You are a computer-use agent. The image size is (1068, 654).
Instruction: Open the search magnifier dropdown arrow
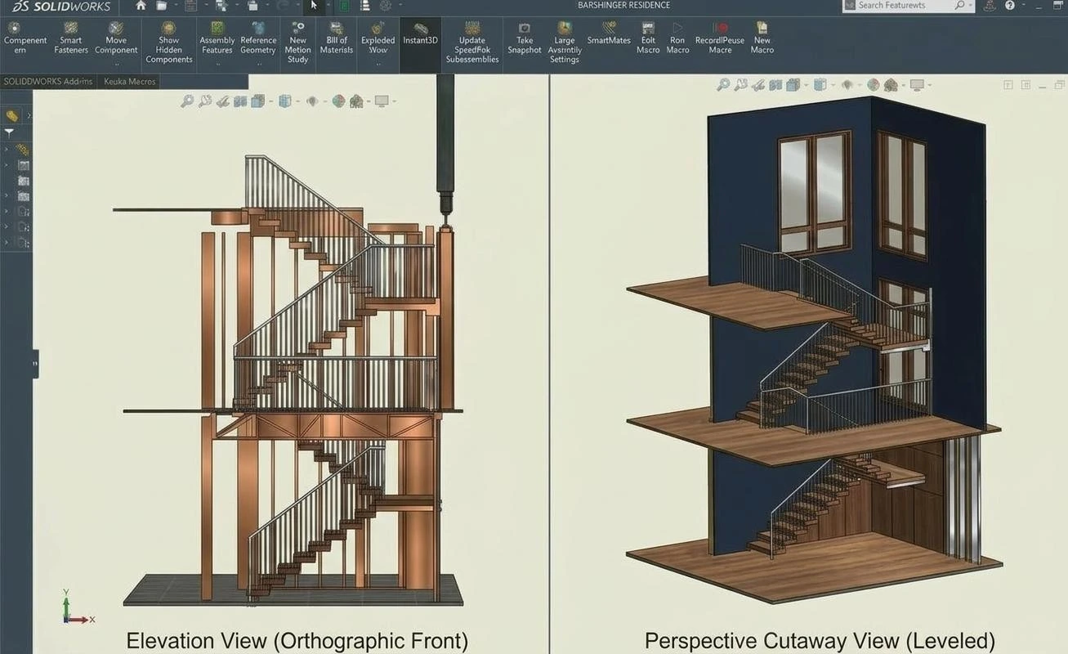click(970, 6)
